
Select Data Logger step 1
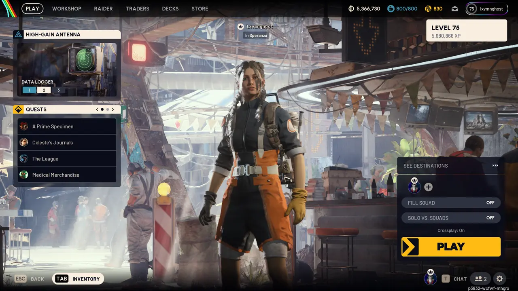point(29,90)
